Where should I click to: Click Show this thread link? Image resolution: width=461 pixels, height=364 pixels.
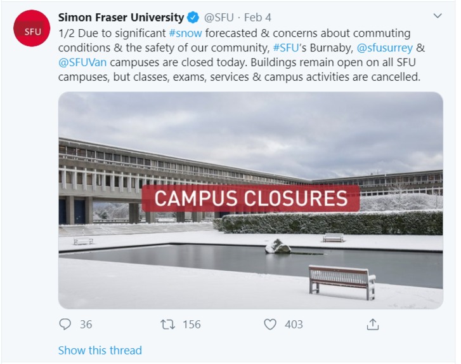(x=100, y=350)
